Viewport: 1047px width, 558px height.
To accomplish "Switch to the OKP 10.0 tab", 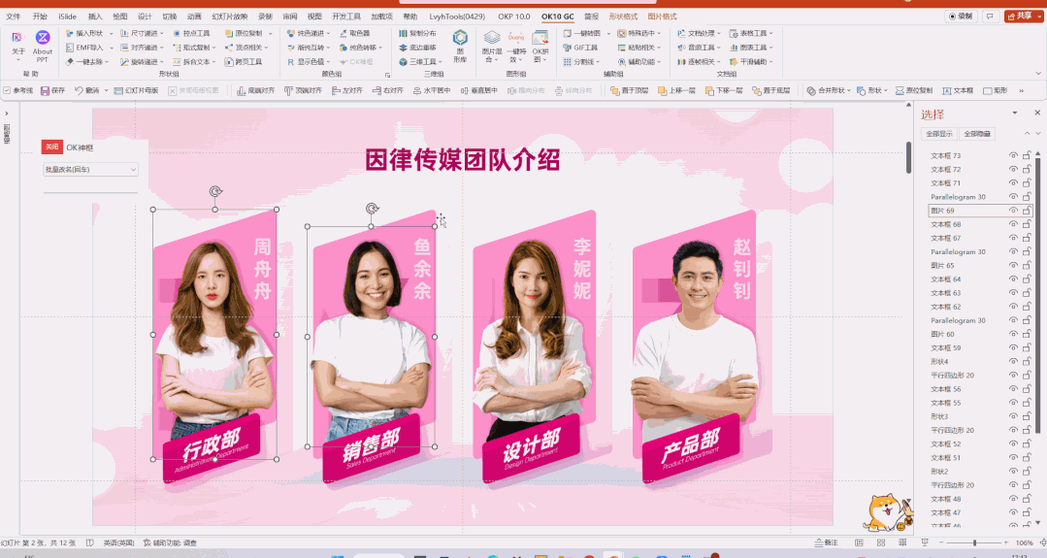I will (513, 16).
